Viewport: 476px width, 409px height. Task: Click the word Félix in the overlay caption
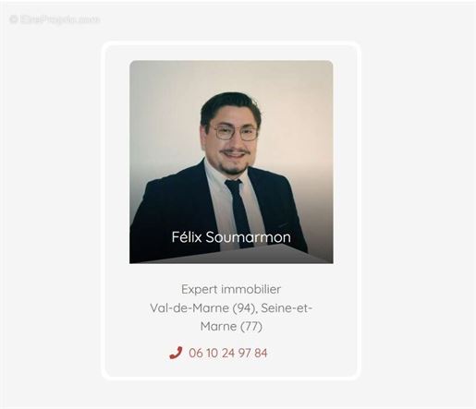[187, 237]
